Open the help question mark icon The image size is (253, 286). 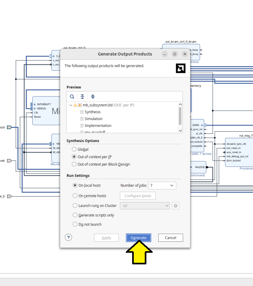pyautogui.click(x=68, y=238)
